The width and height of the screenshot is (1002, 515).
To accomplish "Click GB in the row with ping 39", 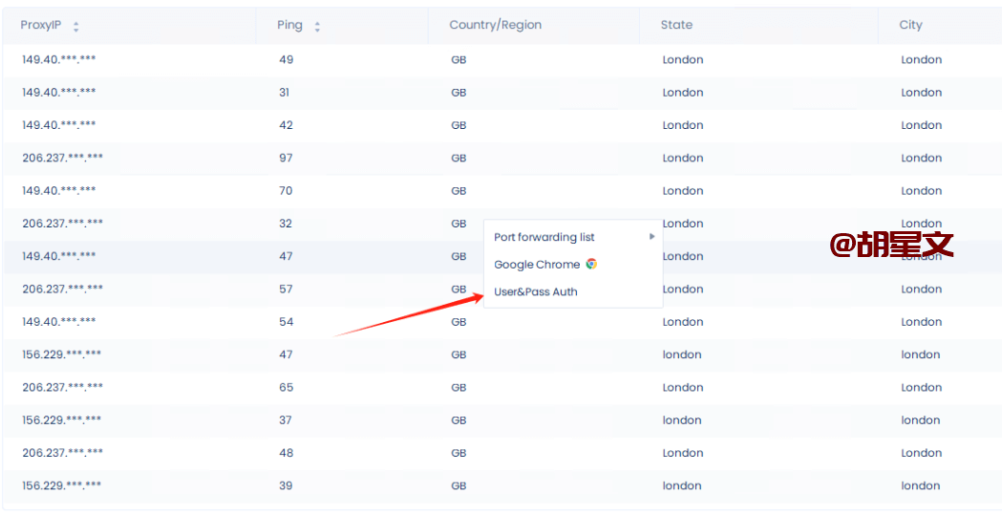I will [458, 485].
